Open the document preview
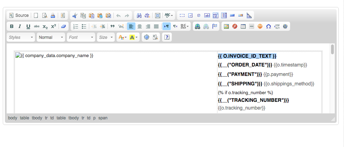The width and height of the screenshot is (344, 147). pyautogui.click(x=44, y=15)
